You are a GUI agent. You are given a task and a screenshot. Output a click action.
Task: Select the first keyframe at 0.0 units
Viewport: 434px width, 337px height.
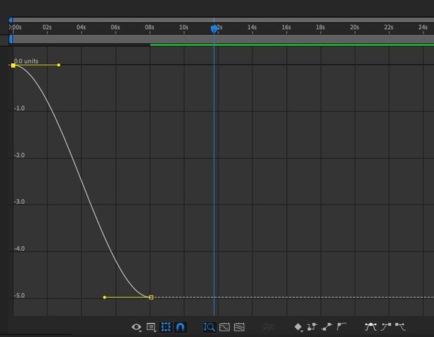(13, 65)
